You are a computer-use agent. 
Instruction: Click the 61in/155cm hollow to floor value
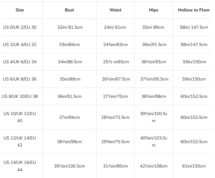coord(194,166)
